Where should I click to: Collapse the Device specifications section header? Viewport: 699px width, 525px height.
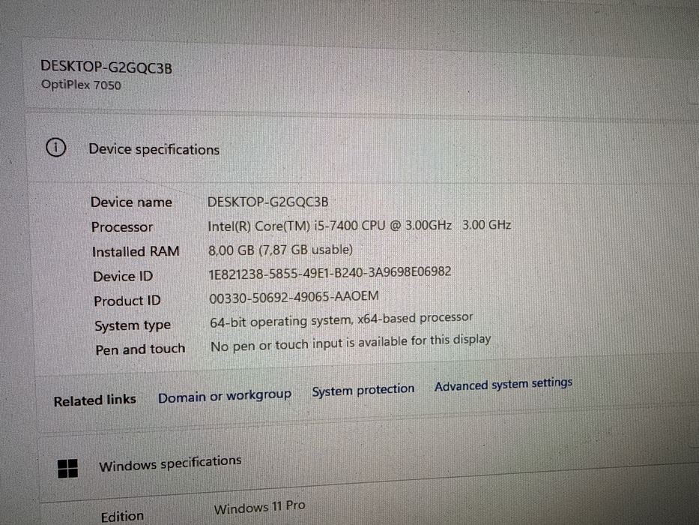click(x=361, y=149)
